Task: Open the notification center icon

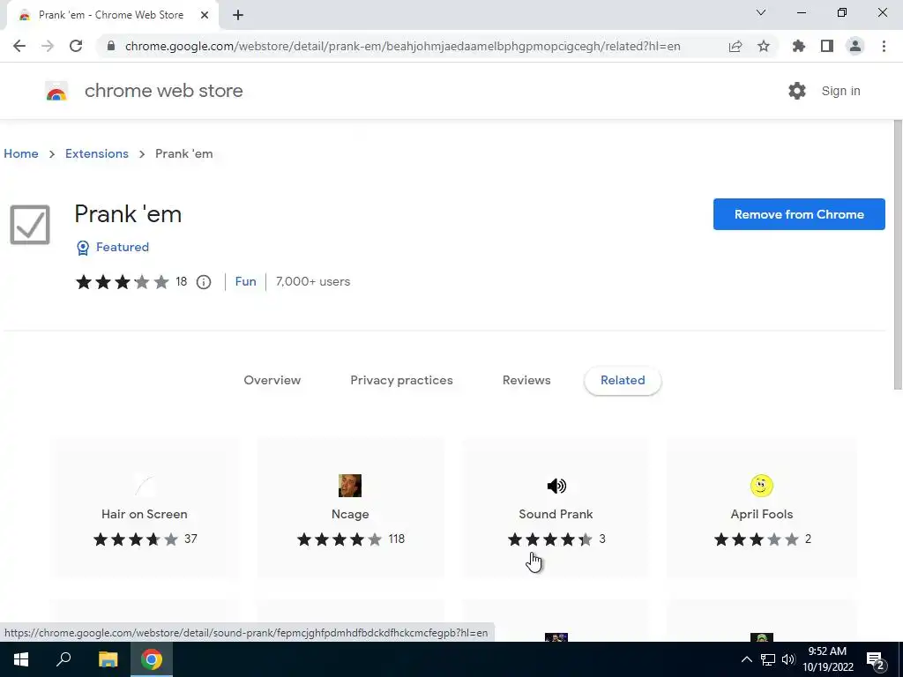Action: pos(876,660)
